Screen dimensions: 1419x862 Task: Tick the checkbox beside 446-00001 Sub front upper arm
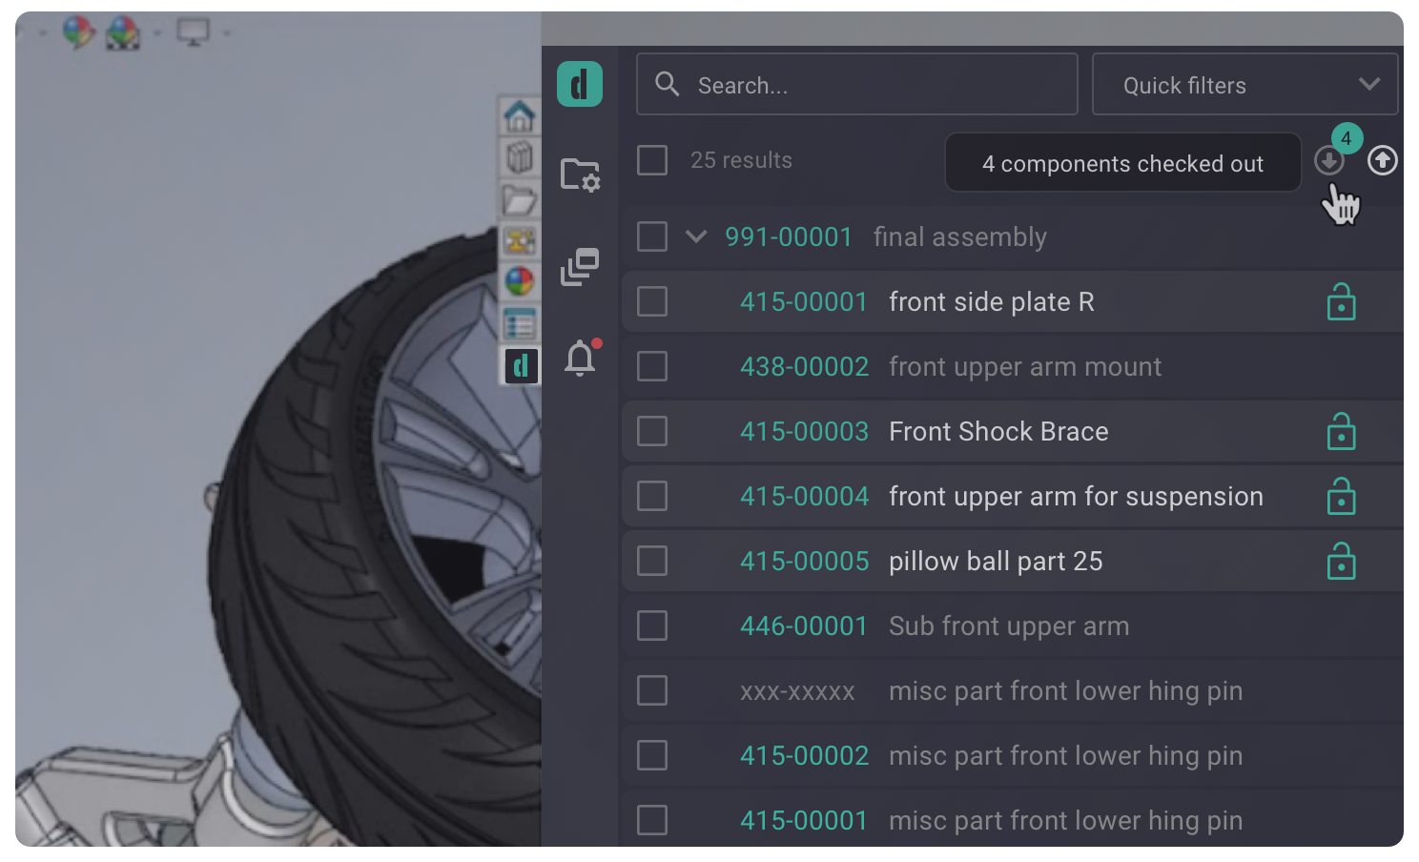click(651, 626)
